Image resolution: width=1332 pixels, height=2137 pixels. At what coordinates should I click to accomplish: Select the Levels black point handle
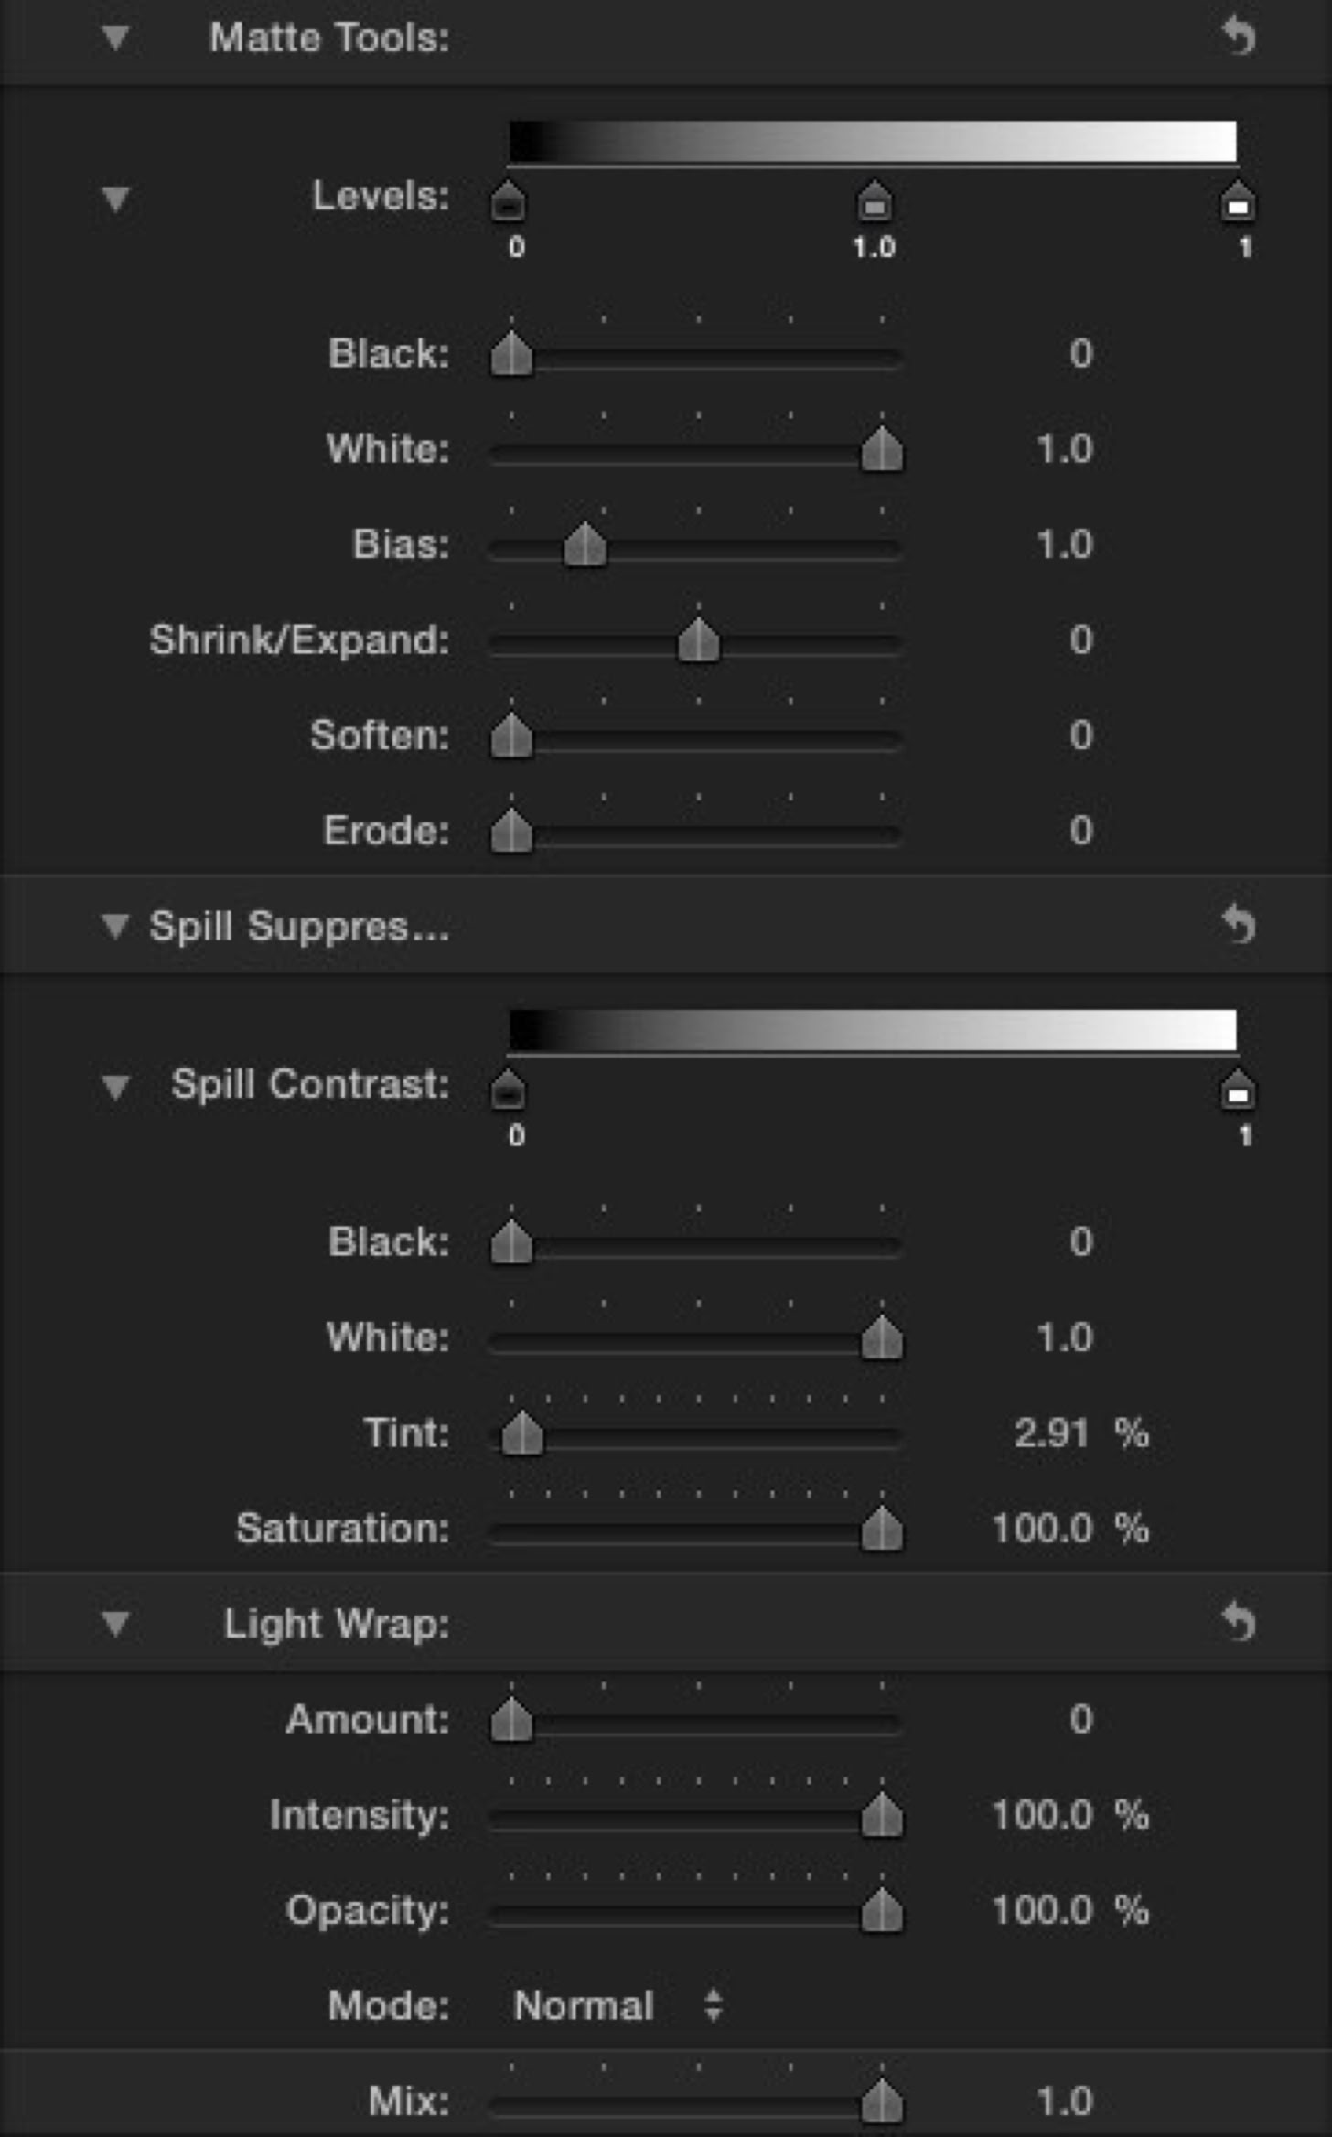509,202
